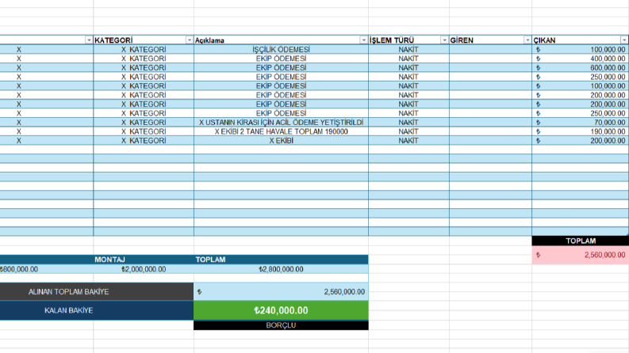629x353 pixels.
Task: Open the Açıklama column filter dropdown
Action: (363, 40)
